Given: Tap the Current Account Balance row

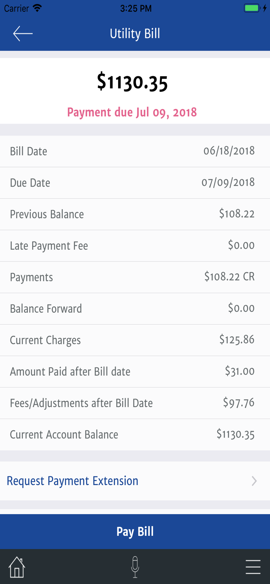Looking at the screenshot, I should pyautogui.click(x=135, y=434).
